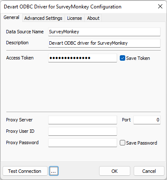Click the Data Source Name field
The image size is (167, 180).
click(x=104, y=32)
